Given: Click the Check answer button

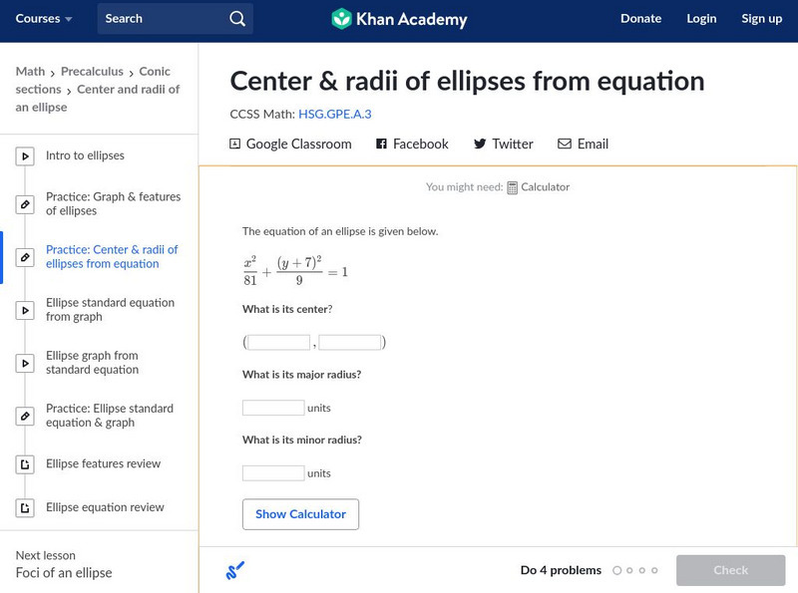Looking at the screenshot, I should [x=730, y=570].
